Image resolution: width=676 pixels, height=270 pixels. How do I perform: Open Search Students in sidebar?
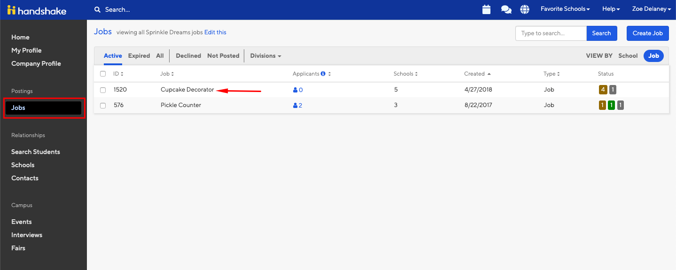pos(36,152)
